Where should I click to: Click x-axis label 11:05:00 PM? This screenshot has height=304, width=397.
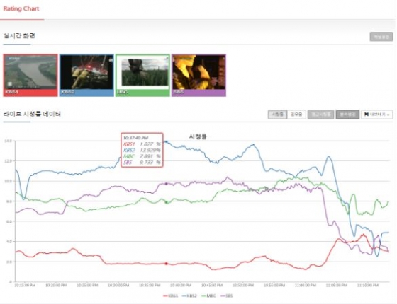[337, 286]
